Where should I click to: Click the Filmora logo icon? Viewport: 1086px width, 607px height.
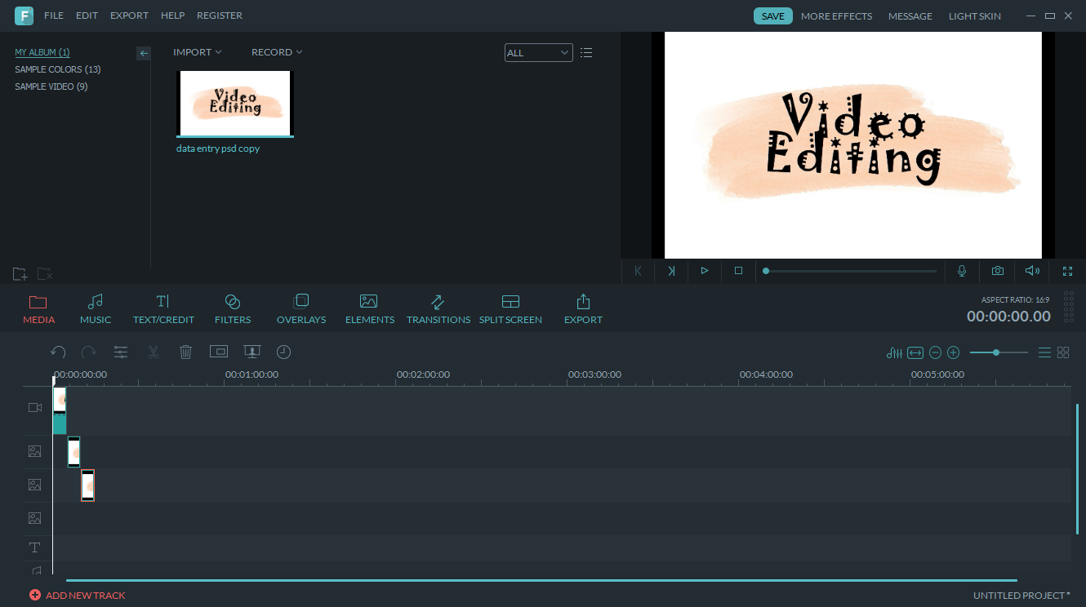point(24,16)
